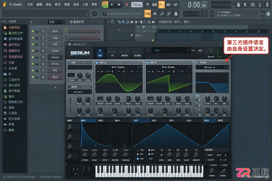The width and height of the screenshot is (272, 181).
Task: Toggle the blend recording (overdub) icon
Action: [x=169, y=5]
